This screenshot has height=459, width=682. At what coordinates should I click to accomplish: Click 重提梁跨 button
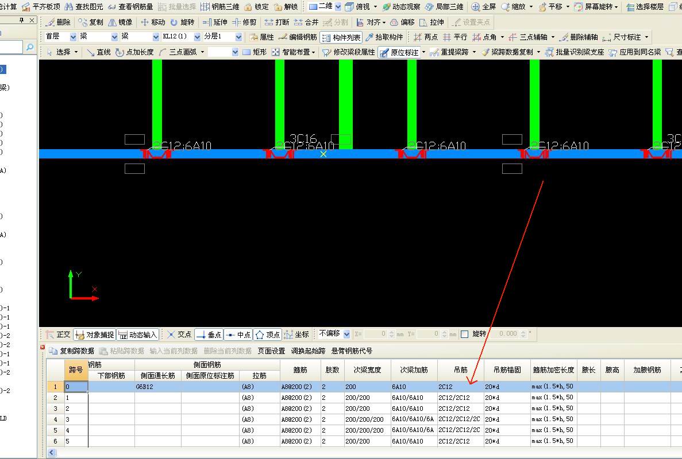click(450, 52)
